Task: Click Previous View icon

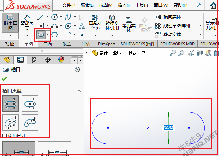Action: click(x=191, y=53)
